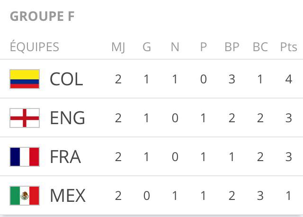Click the GROUPE F heading
303x217 pixels.
[x=42, y=17]
